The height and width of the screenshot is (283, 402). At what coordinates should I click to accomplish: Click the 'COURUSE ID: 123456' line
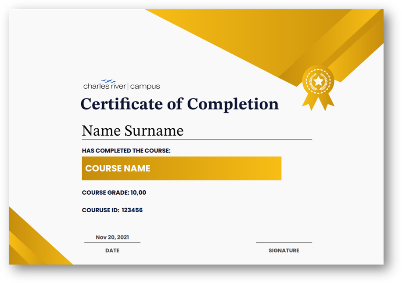point(112,210)
